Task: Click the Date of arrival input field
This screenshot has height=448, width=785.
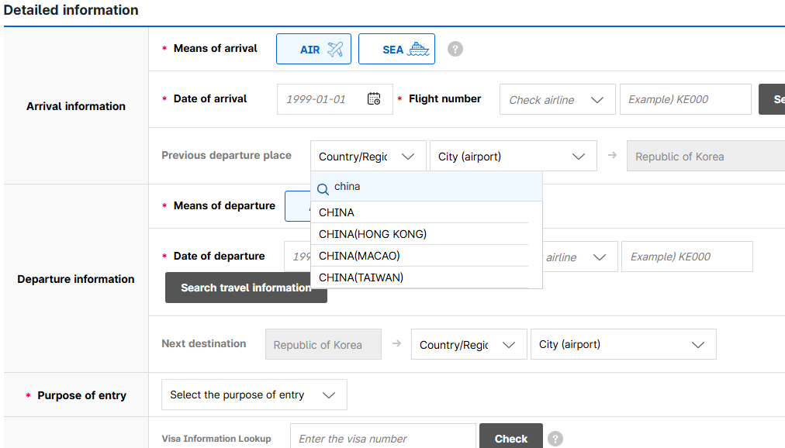Action: (322, 99)
